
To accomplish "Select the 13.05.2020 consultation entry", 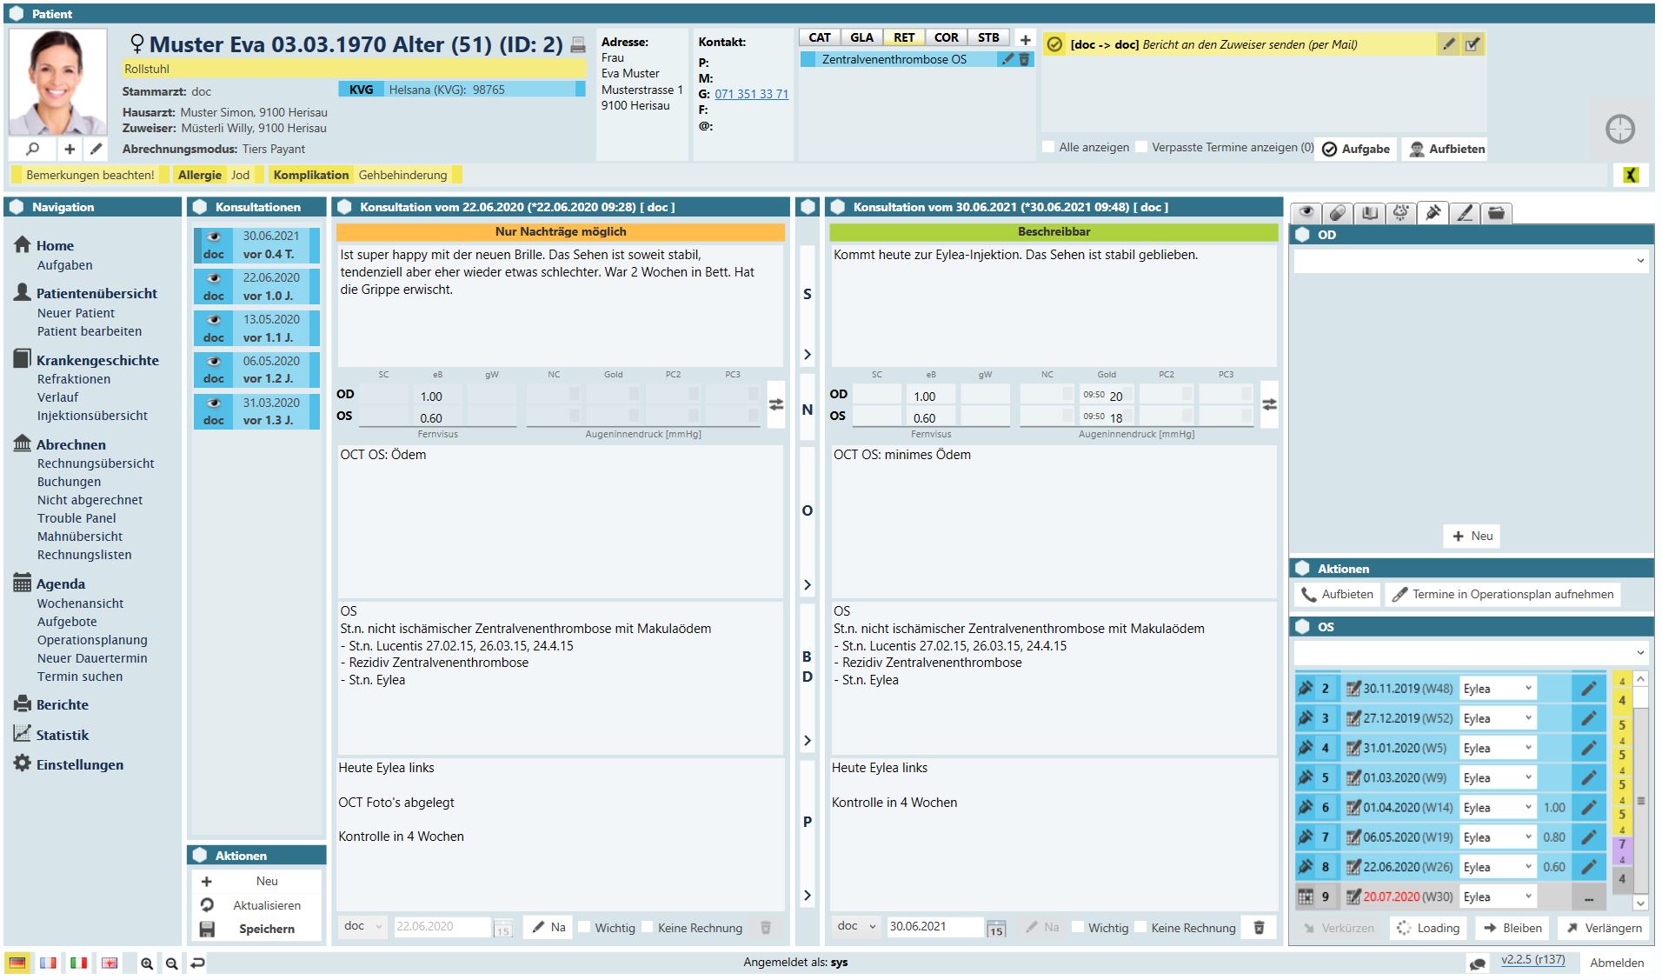I will pos(256,328).
